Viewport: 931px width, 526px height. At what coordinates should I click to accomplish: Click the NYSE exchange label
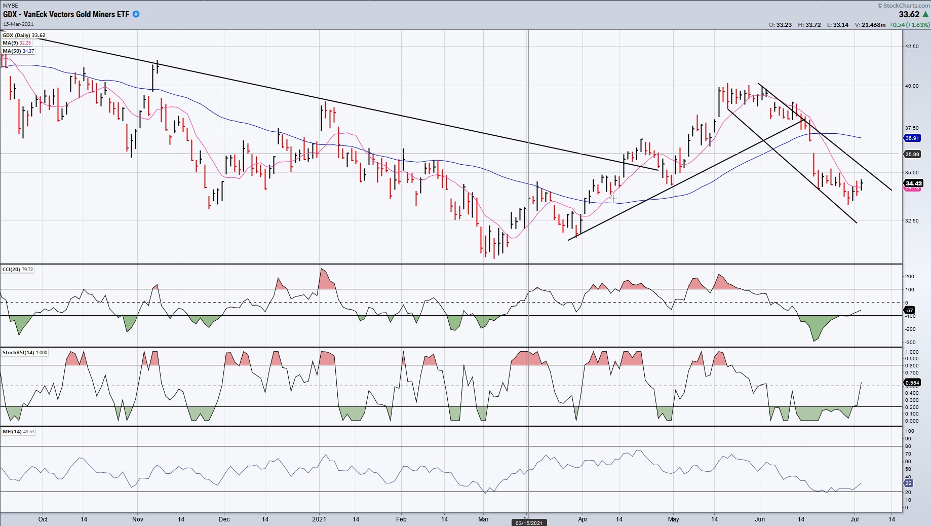click(x=10, y=6)
